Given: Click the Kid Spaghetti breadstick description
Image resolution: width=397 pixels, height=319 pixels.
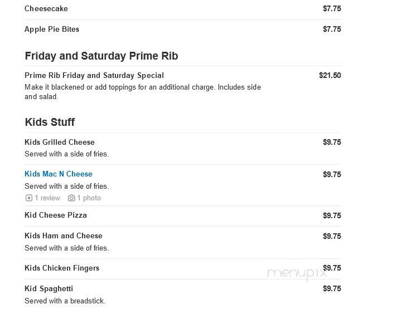Looking at the screenshot, I should (x=65, y=301).
